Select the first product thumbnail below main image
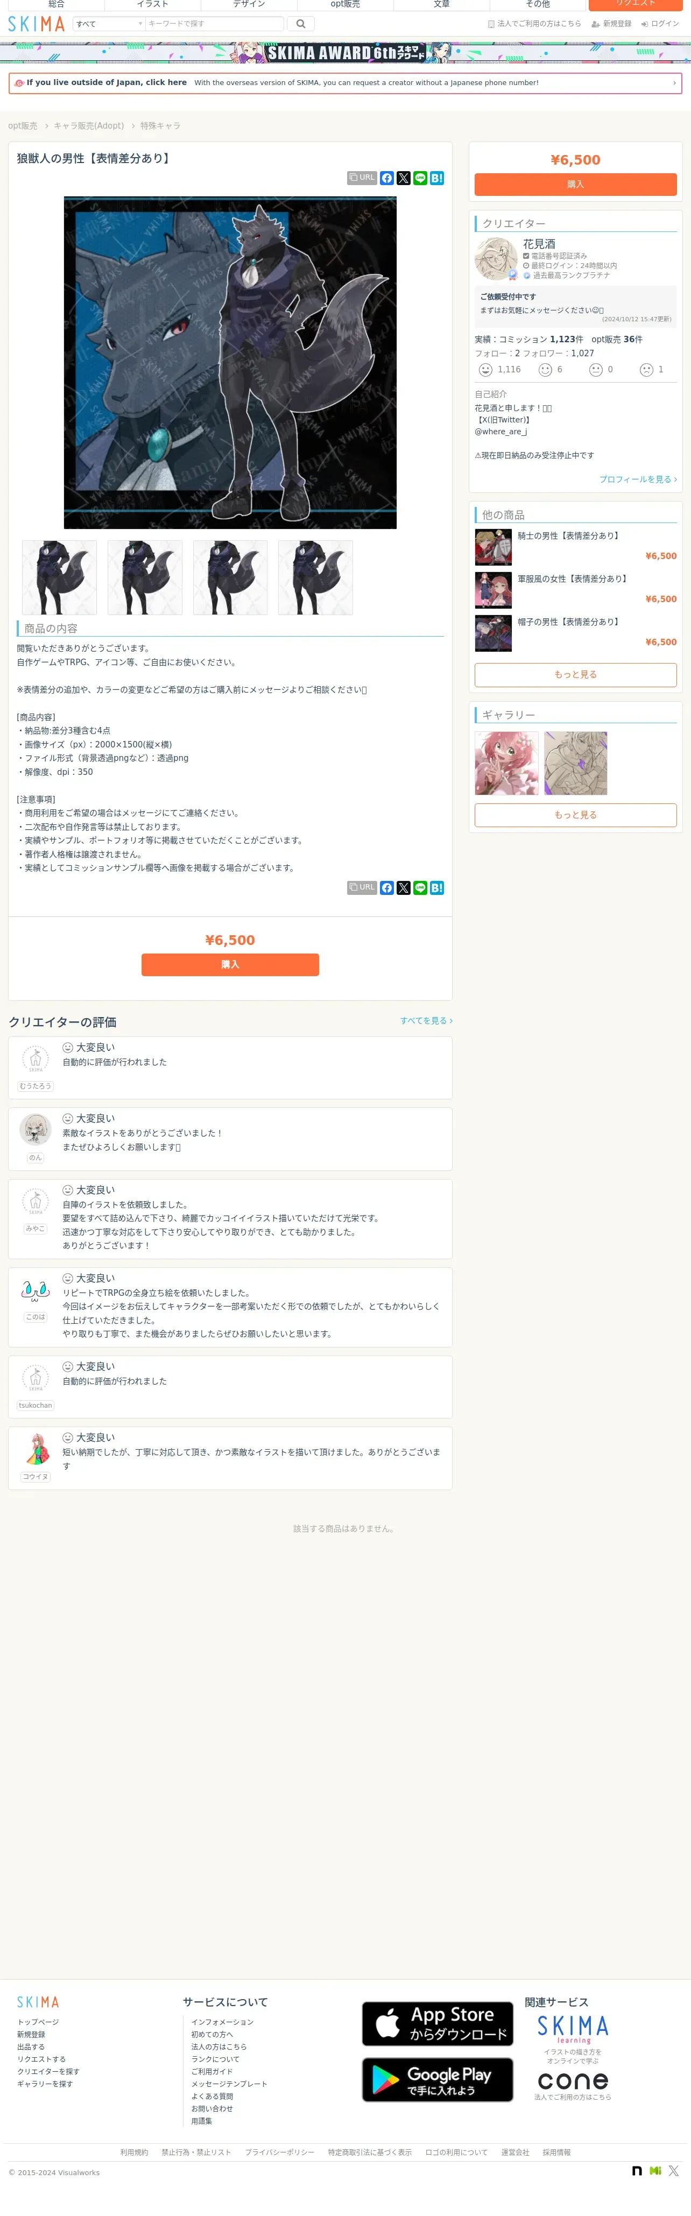This screenshot has width=691, height=2216. [59, 578]
